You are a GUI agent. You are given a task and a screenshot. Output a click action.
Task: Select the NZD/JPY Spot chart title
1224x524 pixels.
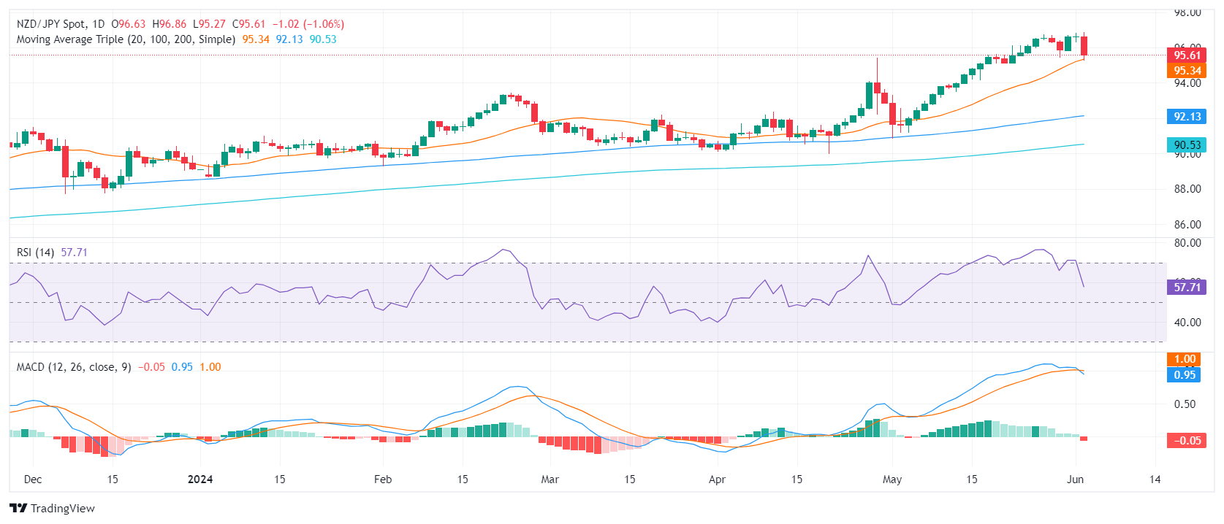[x=61, y=24]
